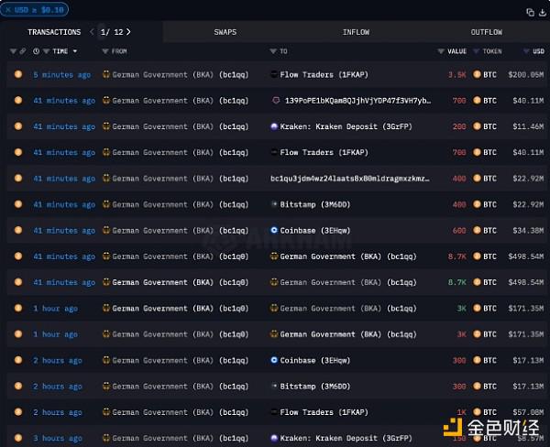550x447 pixels.
Task: Click the clock time-format icon in header
Action: click(x=36, y=51)
